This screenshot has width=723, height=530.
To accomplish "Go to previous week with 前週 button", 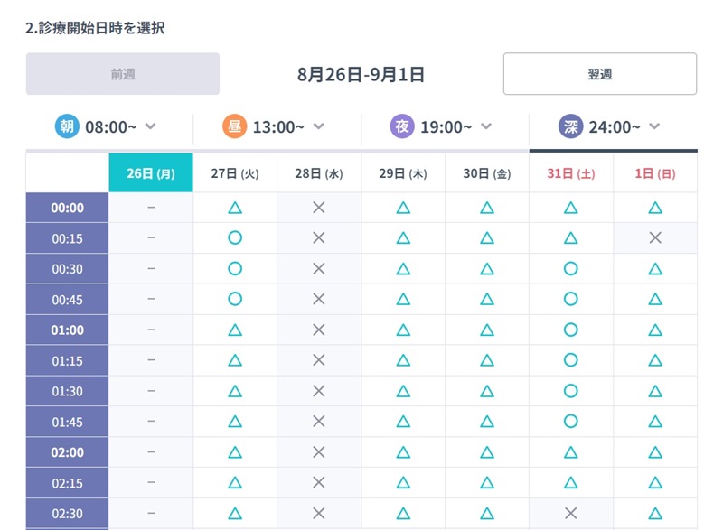I will tap(123, 74).
